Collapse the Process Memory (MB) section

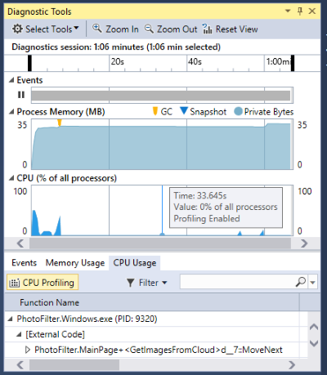point(11,112)
